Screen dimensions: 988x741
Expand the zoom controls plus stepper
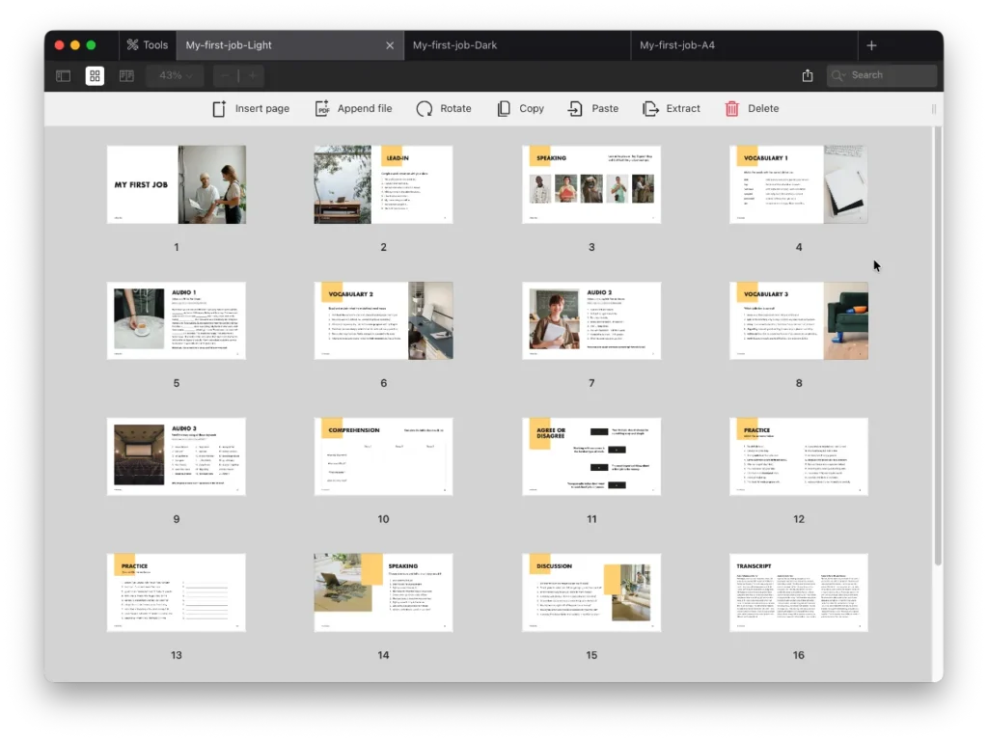coord(252,74)
